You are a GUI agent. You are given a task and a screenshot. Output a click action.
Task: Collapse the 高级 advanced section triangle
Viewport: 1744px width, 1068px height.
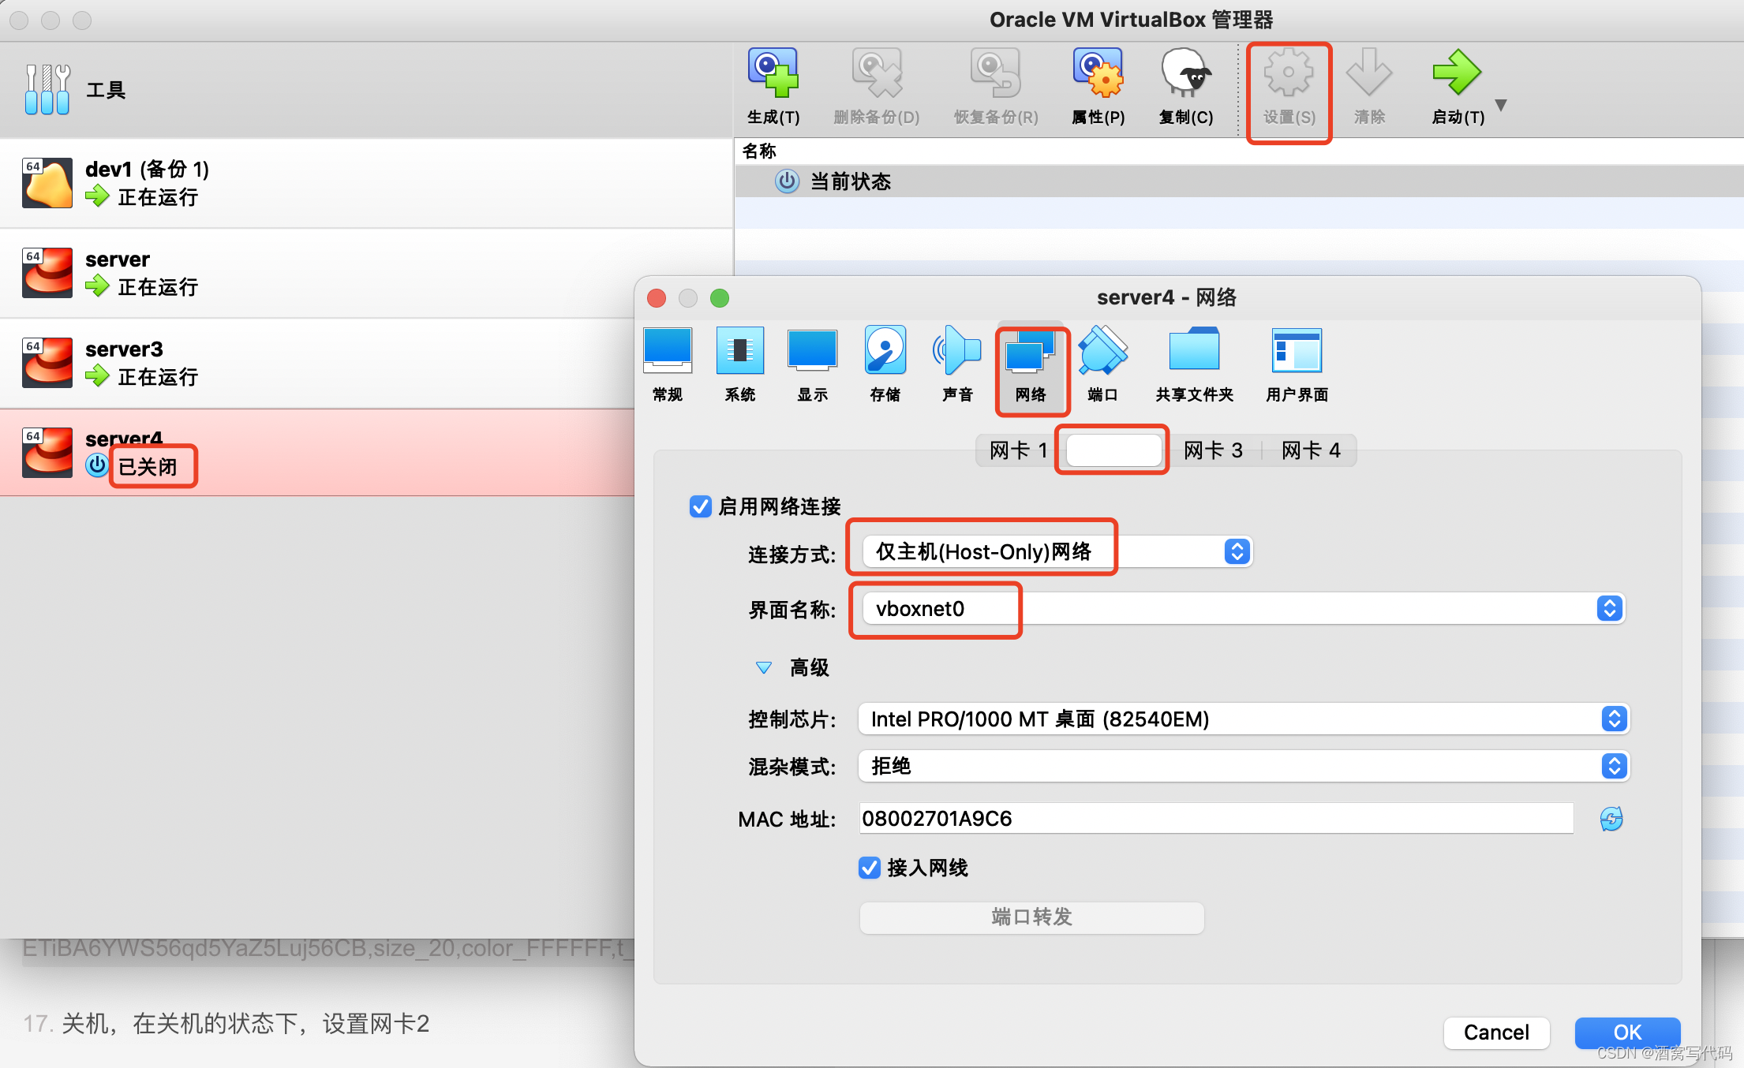tap(763, 668)
